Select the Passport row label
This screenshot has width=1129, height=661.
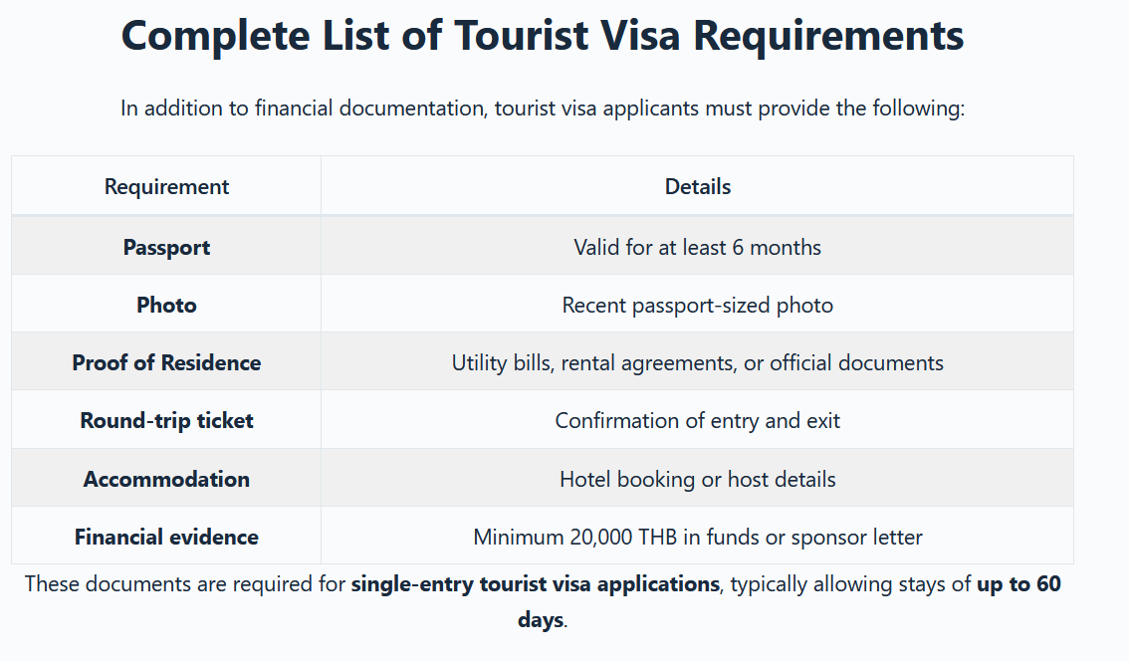pos(166,247)
